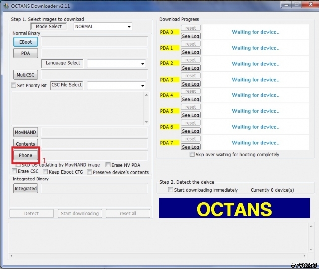This screenshot has width=319, height=269.
Task: Enable Keep Eboot CFG checkbox
Action: click(45, 172)
